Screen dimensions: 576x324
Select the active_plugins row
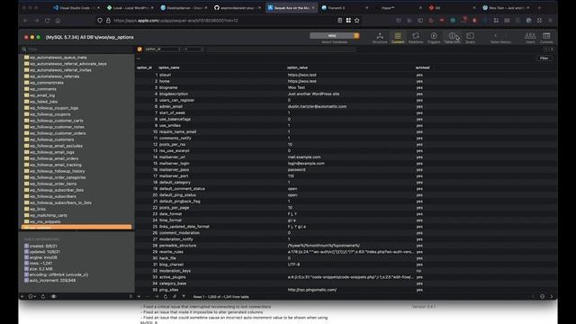coord(346,277)
